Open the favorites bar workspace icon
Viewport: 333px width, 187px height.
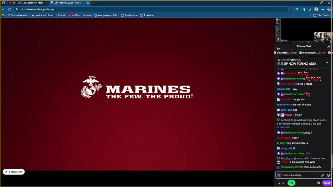pyautogui.click(x=3, y=15)
